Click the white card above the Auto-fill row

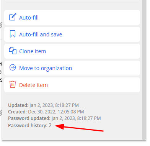(x=72, y=0)
